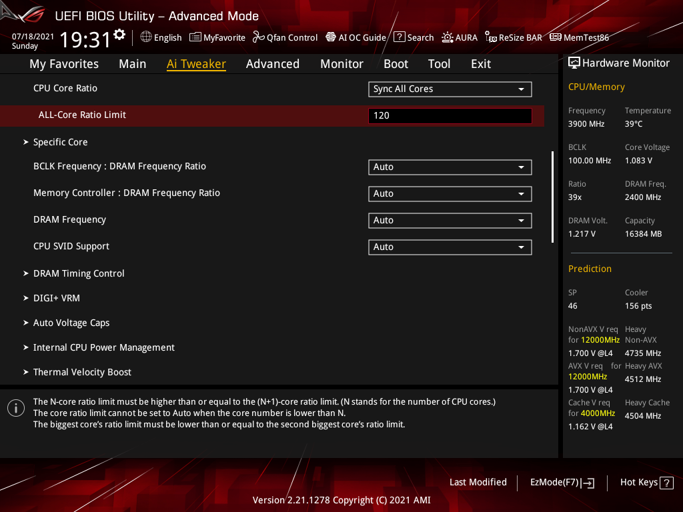The height and width of the screenshot is (512, 683).
Task: Open the BIOS Search tool
Action: point(414,37)
